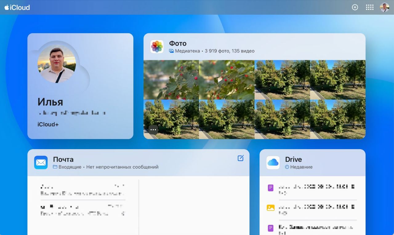Open Photos tile options ellipsis button
The image size is (394, 235).
(153, 130)
